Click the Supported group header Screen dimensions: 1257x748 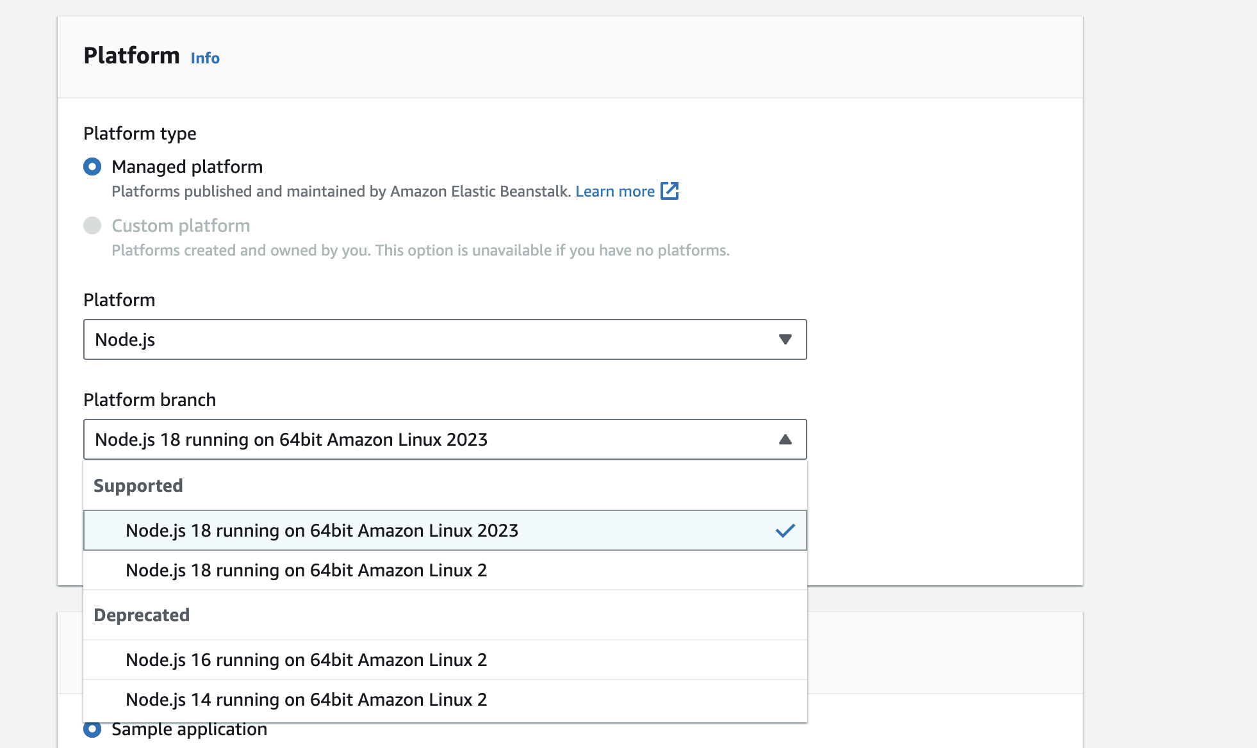138,485
